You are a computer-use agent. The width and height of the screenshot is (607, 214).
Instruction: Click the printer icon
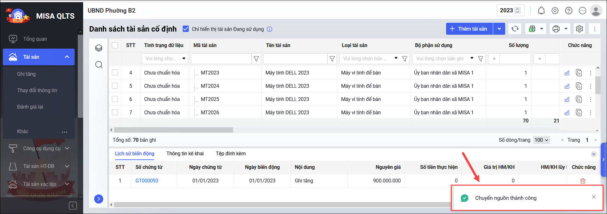(x=556, y=29)
